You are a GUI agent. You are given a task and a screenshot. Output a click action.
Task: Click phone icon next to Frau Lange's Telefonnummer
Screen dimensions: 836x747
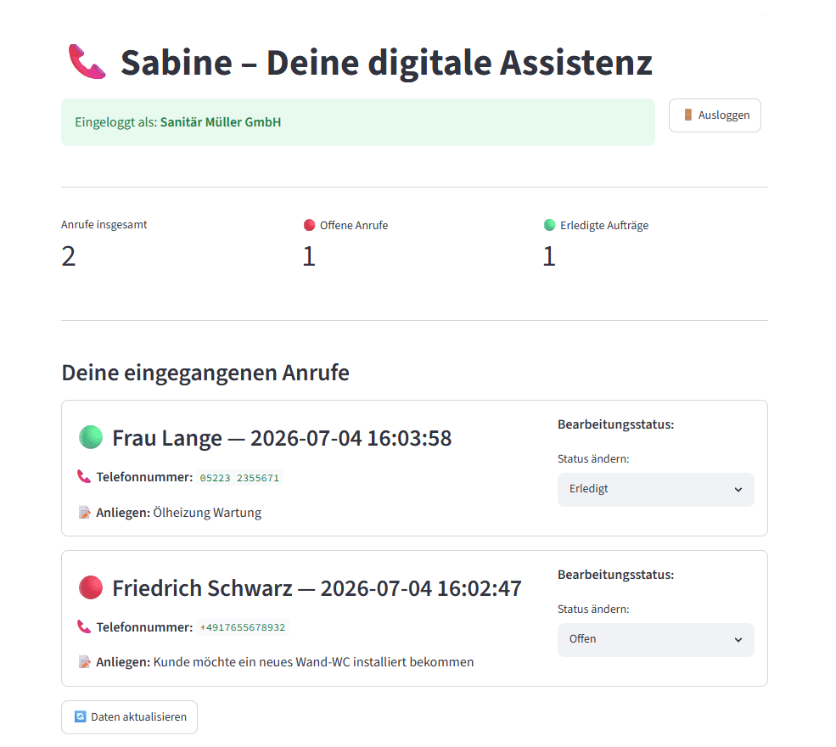(x=84, y=476)
